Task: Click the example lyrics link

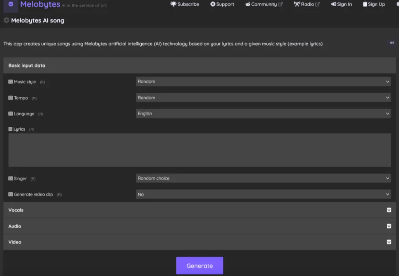Action: coord(305,44)
